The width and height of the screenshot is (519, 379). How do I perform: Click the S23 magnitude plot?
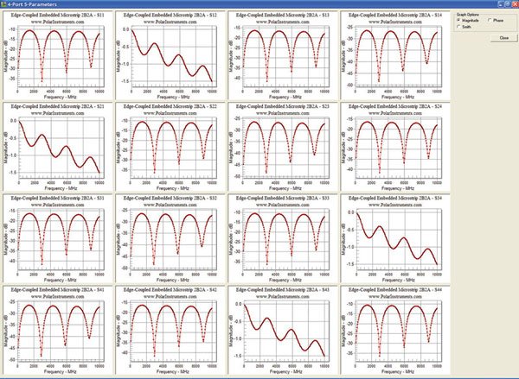(285, 148)
